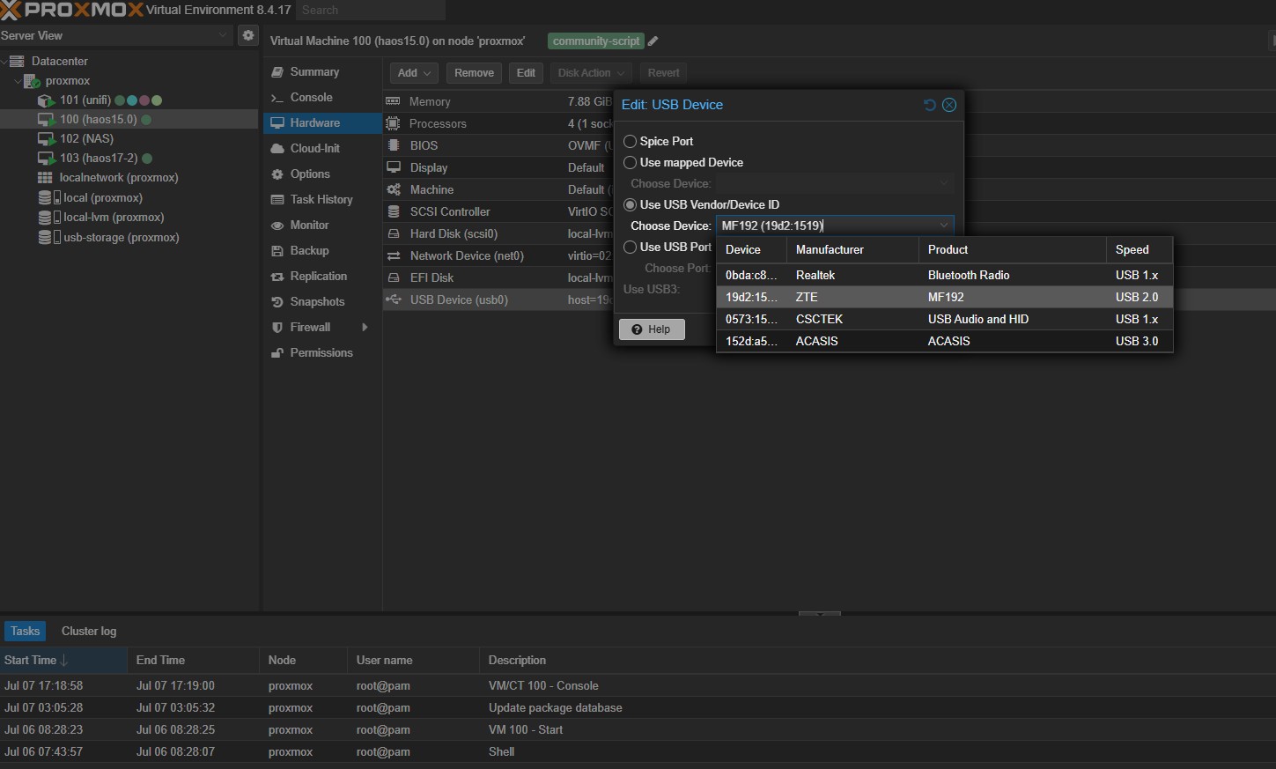The height and width of the screenshot is (769, 1276).
Task: Click the pencil icon to edit the community-script tag
Action: point(653,41)
